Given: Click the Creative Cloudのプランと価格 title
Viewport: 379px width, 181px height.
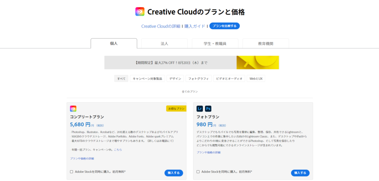Looking at the screenshot, I should point(196,12).
